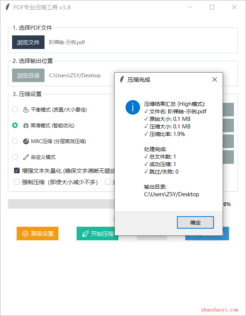The width and height of the screenshot is (246, 316).
Task: Click the feather app icon in main title bar
Action: [8, 7]
